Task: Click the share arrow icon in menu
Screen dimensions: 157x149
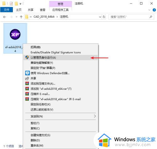Action: pos(27,78)
